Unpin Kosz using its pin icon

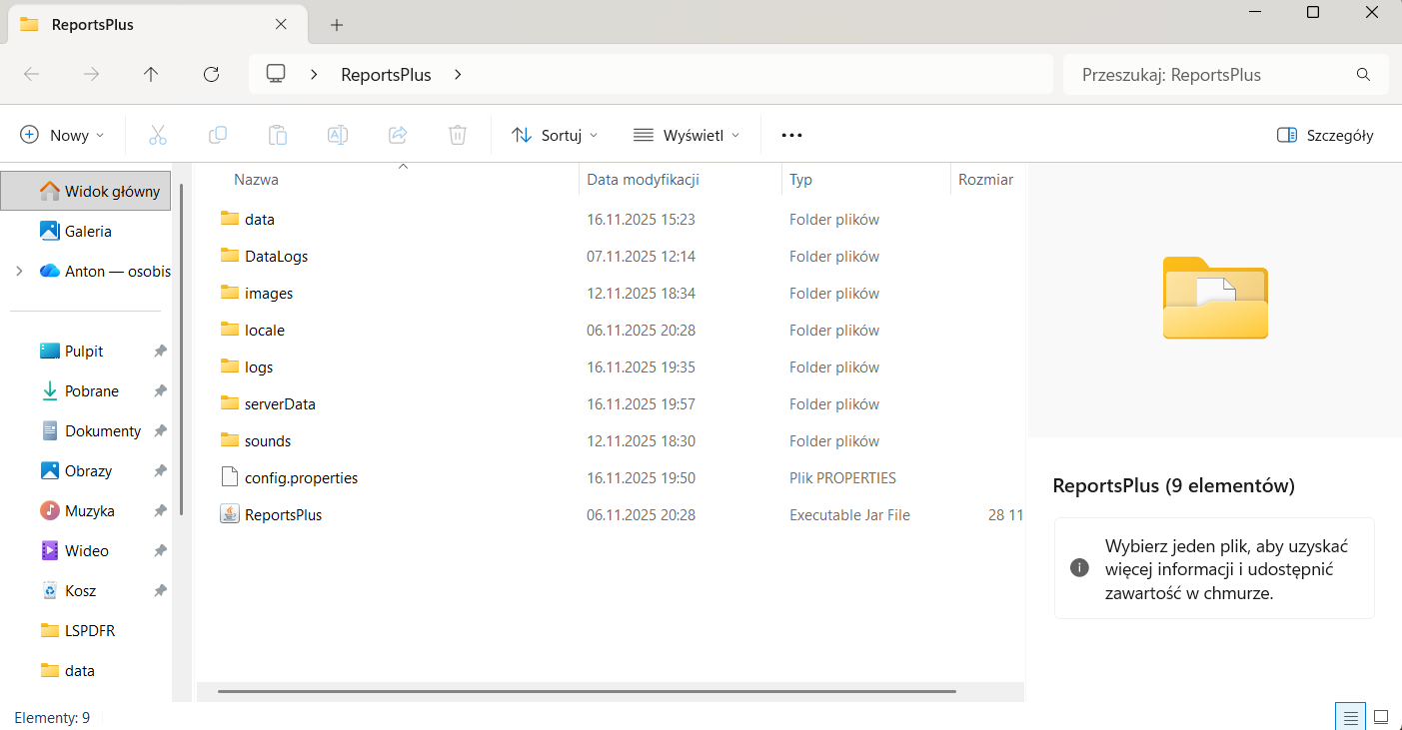(160, 591)
